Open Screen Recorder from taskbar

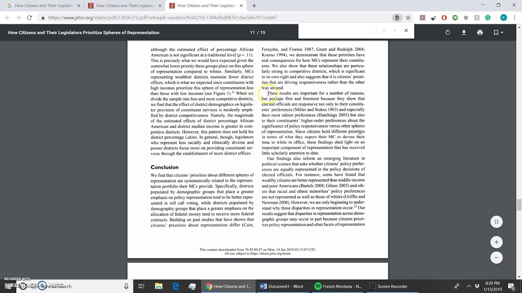389,286
